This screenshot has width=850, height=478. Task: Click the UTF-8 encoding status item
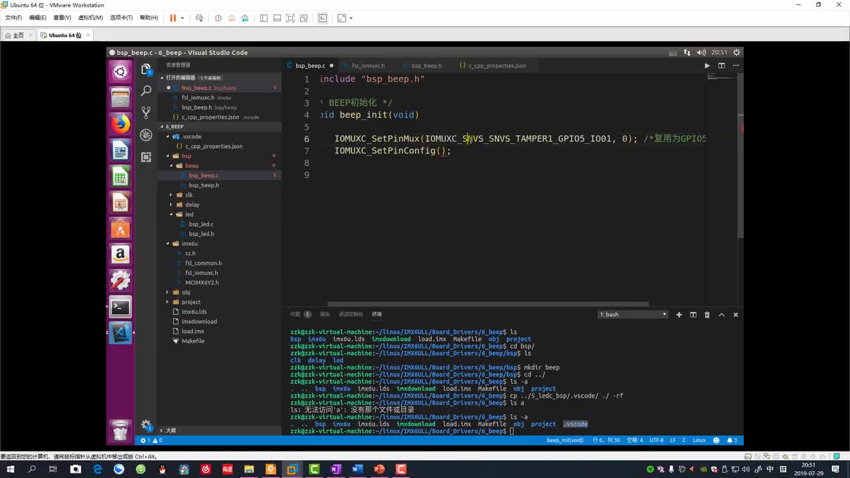coord(656,440)
